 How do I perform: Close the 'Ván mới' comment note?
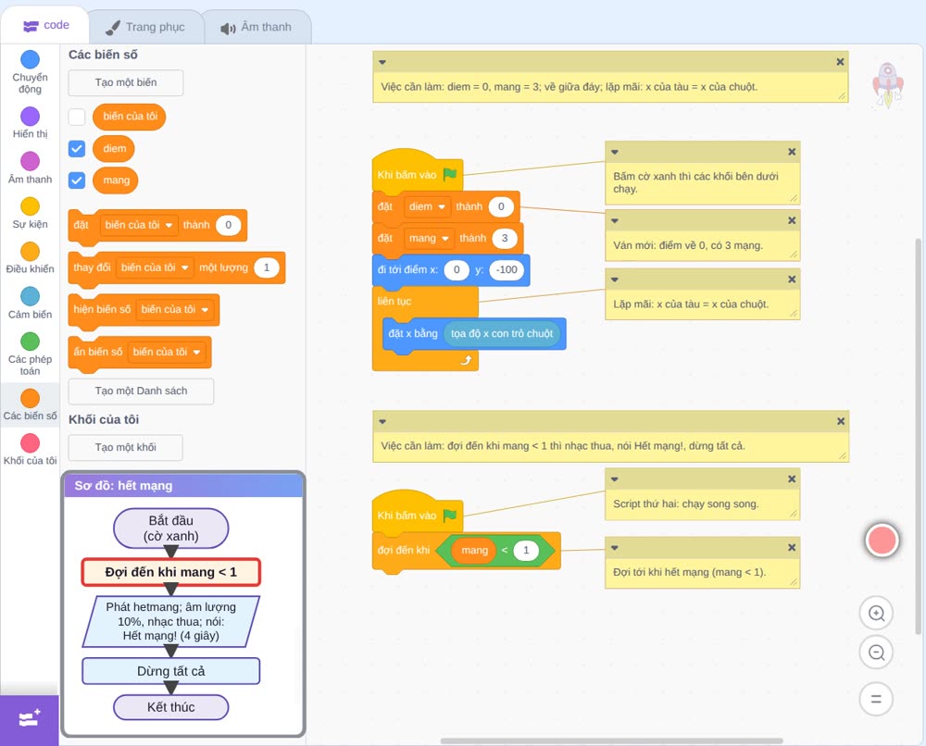tap(792, 220)
